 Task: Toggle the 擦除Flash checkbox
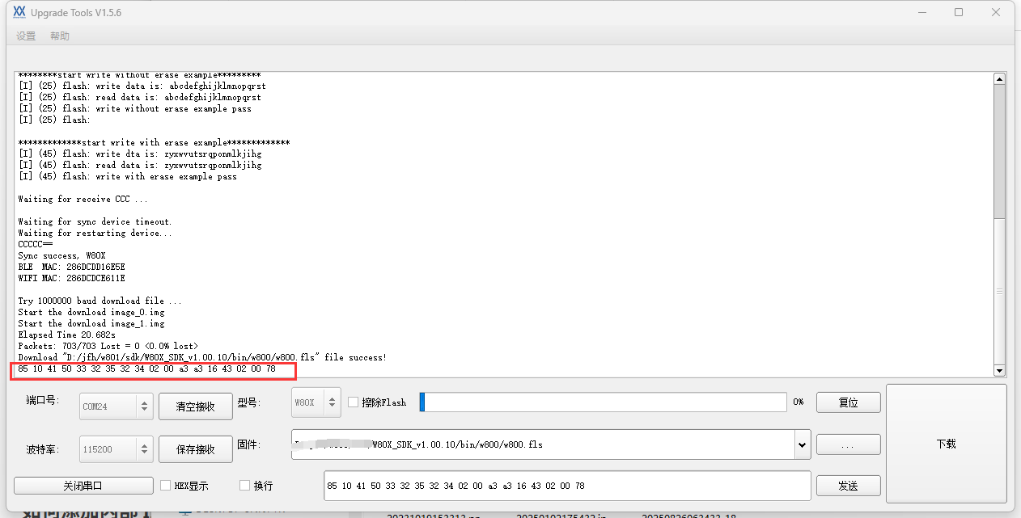pyautogui.click(x=354, y=402)
